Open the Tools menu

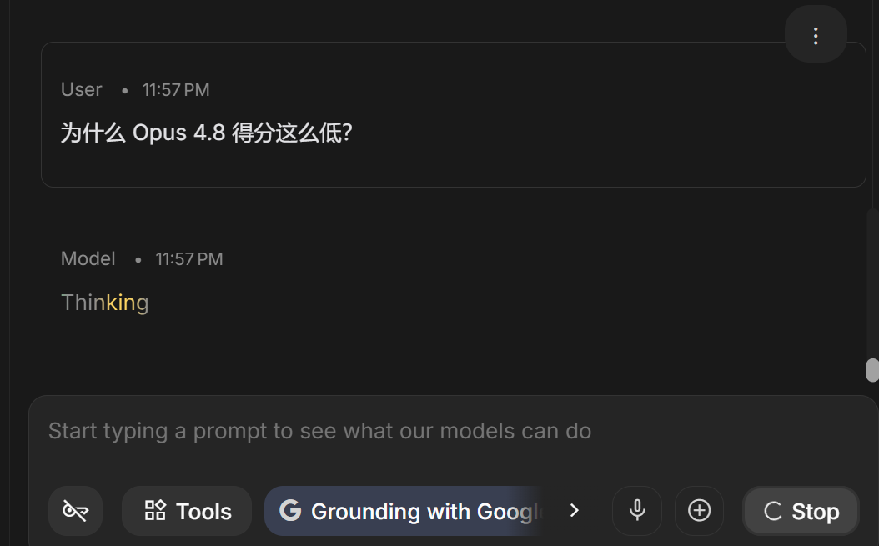187,511
